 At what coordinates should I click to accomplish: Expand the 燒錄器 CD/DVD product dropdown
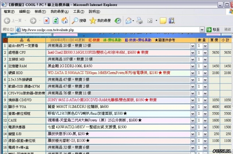click(x=193, y=100)
